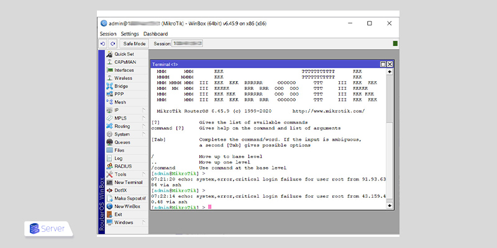Image resolution: width=497 pixels, height=248 pixels.
Task: Open the PPP icon
Action: point(109,94)
